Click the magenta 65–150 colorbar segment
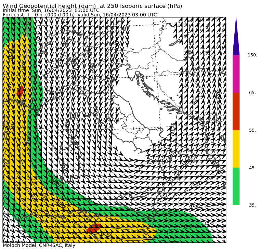Image resolution: width=260 pixels, height=250 pixels. (x=236, y=74)
